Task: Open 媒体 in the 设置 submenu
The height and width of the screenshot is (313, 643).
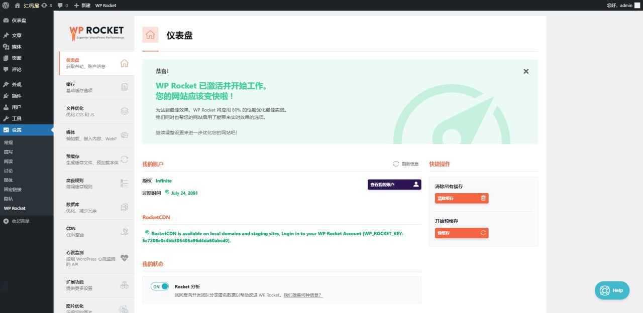Action: click(x=9, y=180)
